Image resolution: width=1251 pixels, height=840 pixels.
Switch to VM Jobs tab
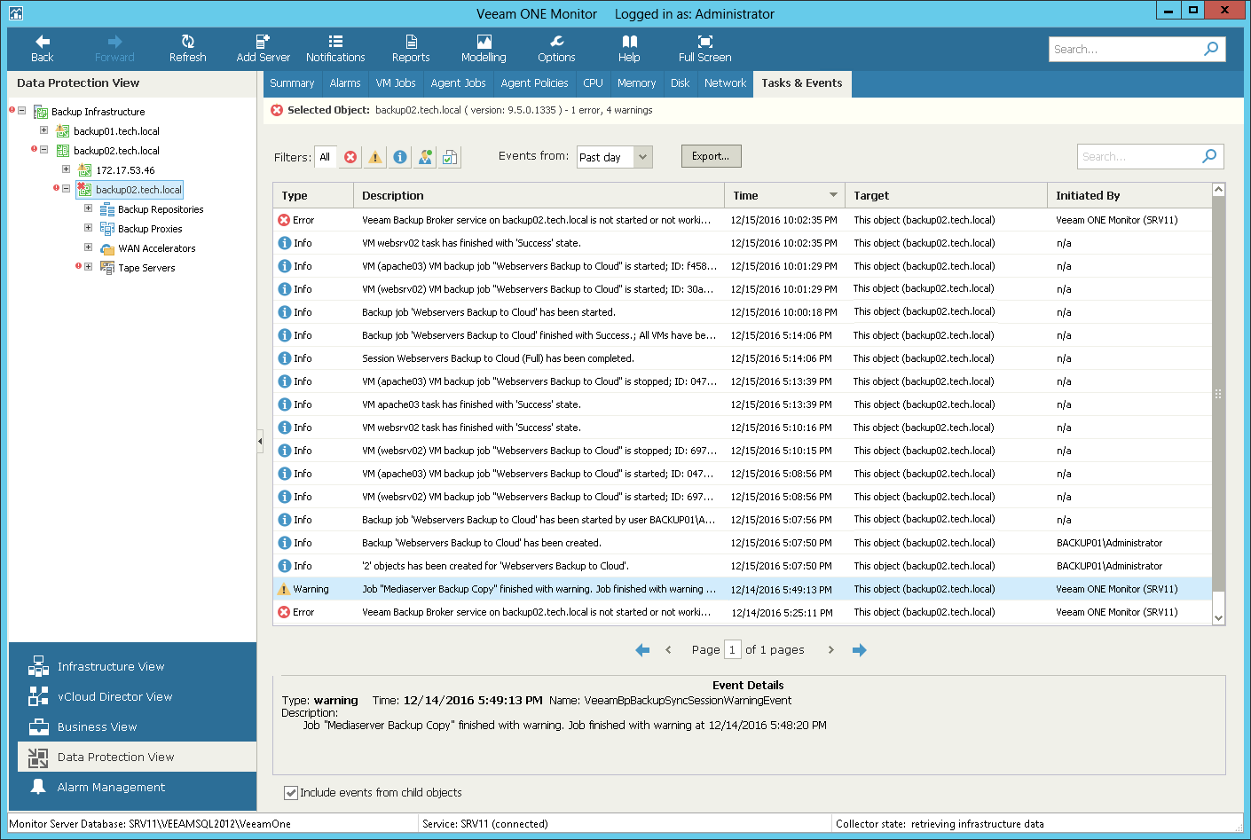point(396,83)
